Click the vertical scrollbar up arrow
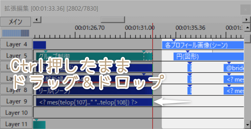The height and width of the screenshot is (129, 251). pyautogui.click(x=247, y=27)
